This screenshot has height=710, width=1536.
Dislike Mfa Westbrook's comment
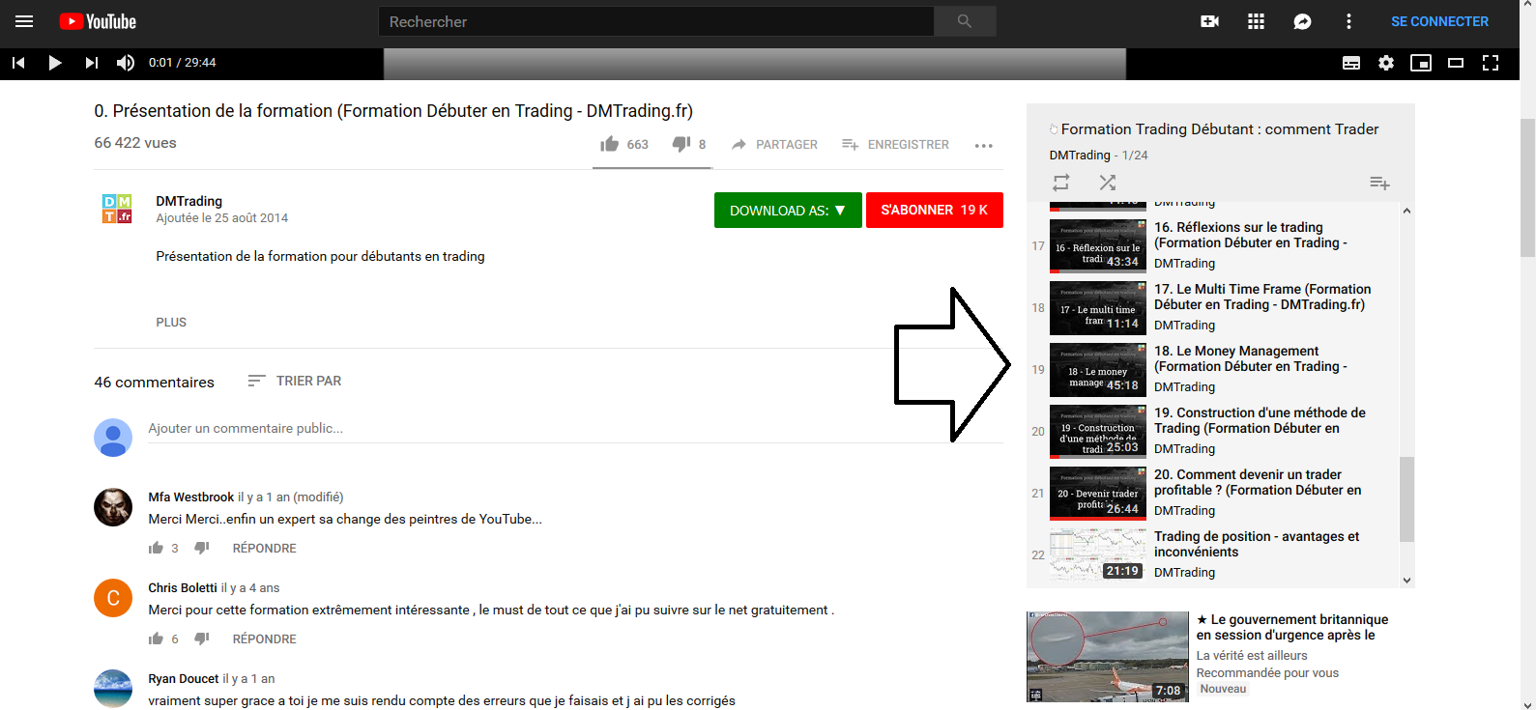click(202, 548)
